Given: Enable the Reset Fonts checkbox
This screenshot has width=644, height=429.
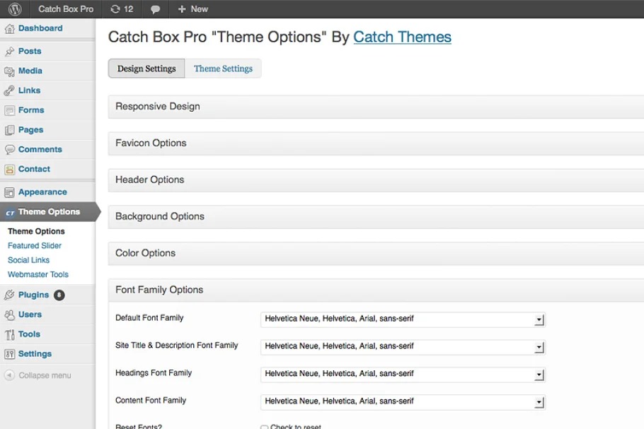Looking at the screenshot, I should click(x=264, y=427).
